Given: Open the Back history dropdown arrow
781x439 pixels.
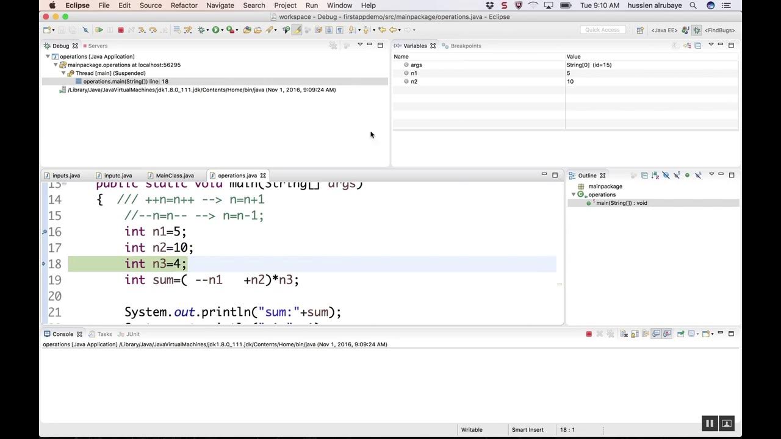Looking at the screenshot, I should click(x=400, y=30).
